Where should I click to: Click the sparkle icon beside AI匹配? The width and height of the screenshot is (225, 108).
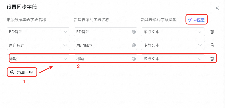[x=190, y=20]
